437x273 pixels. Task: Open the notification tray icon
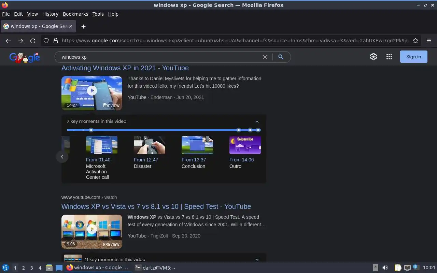[415, 267]
